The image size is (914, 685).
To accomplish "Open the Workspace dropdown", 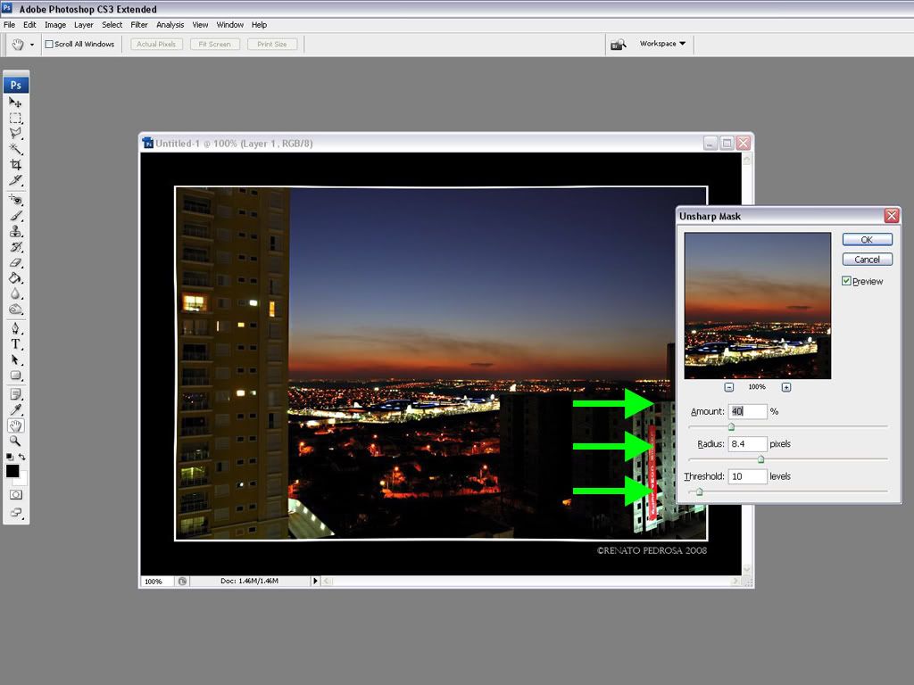I will (x=662, y=44).
